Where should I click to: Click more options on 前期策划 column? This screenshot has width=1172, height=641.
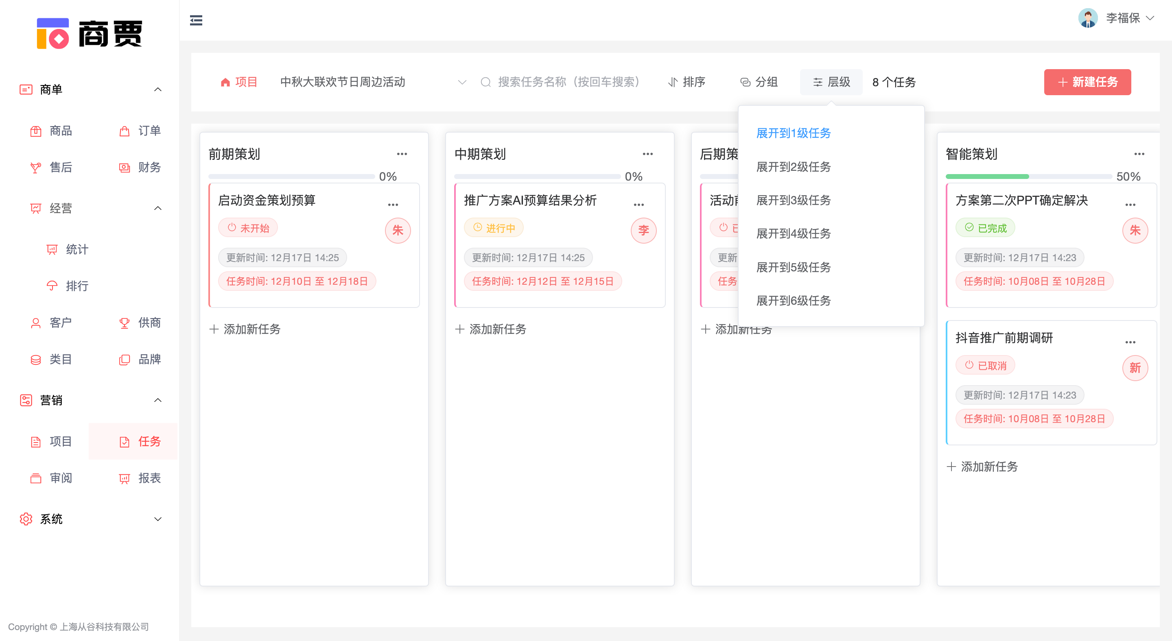(402, 154)
